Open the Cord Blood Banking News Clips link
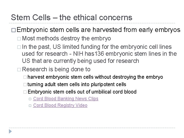The image size is (184, 138). [66, 99]
